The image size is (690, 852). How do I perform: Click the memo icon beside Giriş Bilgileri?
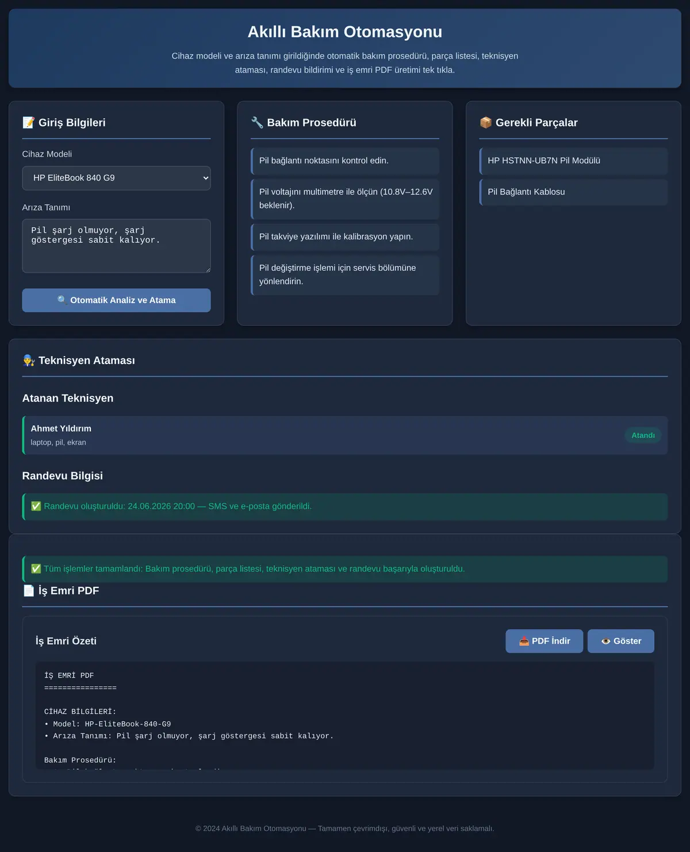tap(28, 123)
